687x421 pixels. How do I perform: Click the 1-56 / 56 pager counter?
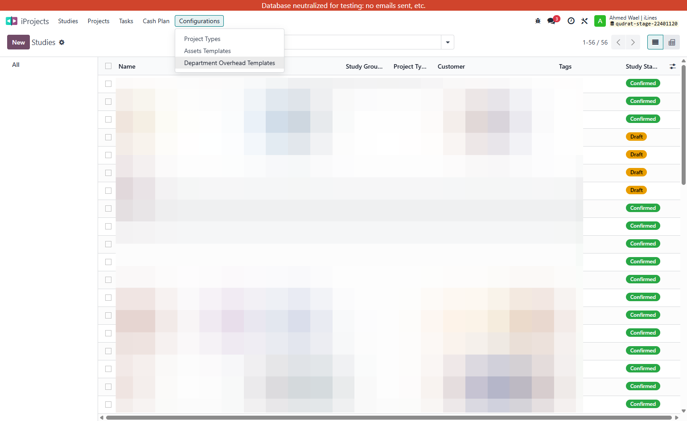pos(595,42)
